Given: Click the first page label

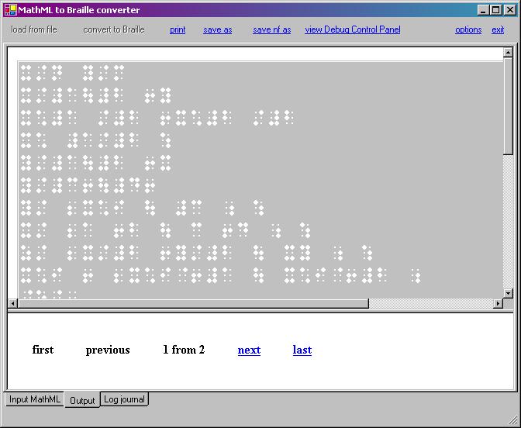Looking at the screenshot, I should tap(43, 350).
